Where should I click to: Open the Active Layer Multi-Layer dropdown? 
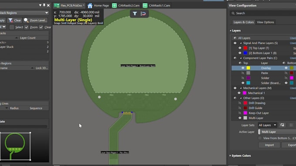277,132
